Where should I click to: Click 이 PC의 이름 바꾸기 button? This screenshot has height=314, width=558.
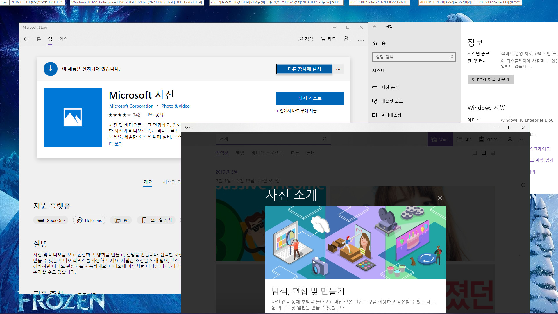[490, 79]
